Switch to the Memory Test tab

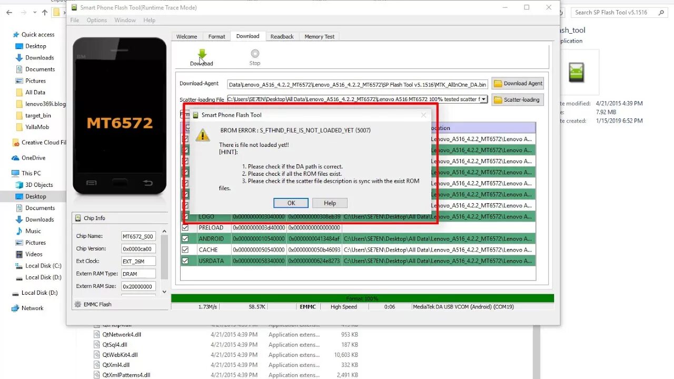pyautogui.click(x=320, y=37)
